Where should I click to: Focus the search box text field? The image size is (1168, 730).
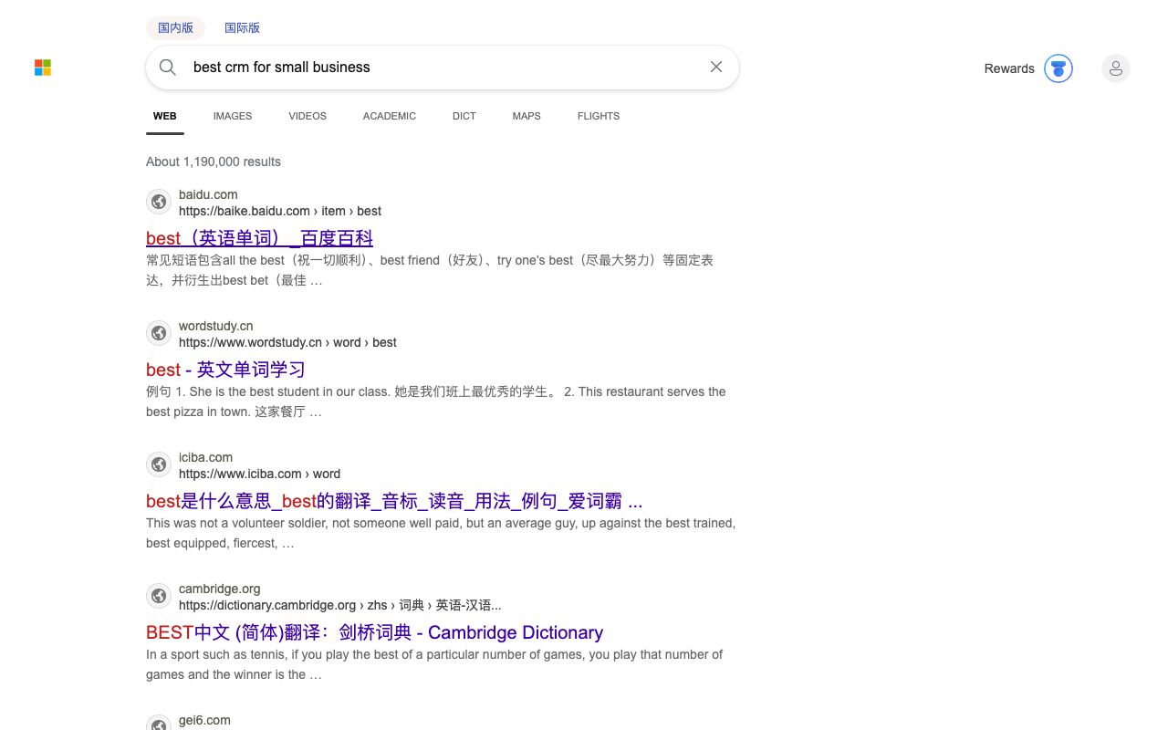[443, 67]
